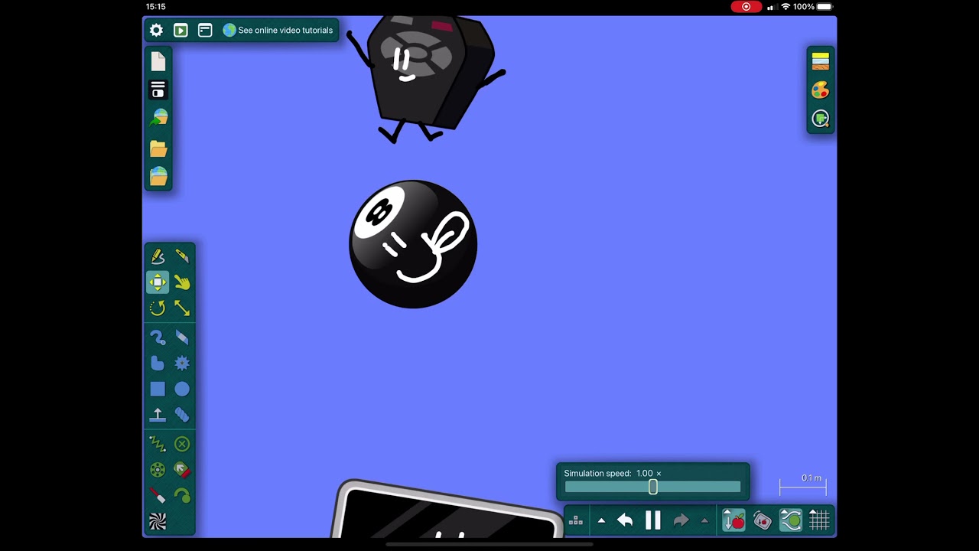Image resolution: width=979 pixels, height=551 pixels.
Task: Select the Plane tool
Action: coord(158,415)
